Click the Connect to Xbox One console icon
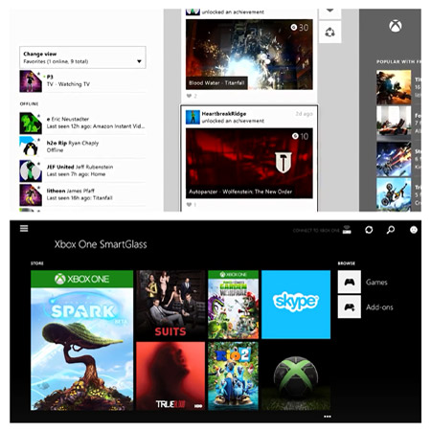Screen dimensions: 431x431 (x=347, y=230)
